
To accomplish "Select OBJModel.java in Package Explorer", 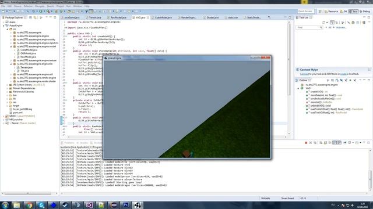I will click(28, 53).
